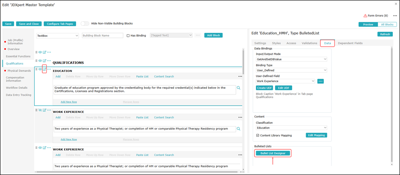Select the Data tab
Screen dimensions: 400x175
coord(327,43)
